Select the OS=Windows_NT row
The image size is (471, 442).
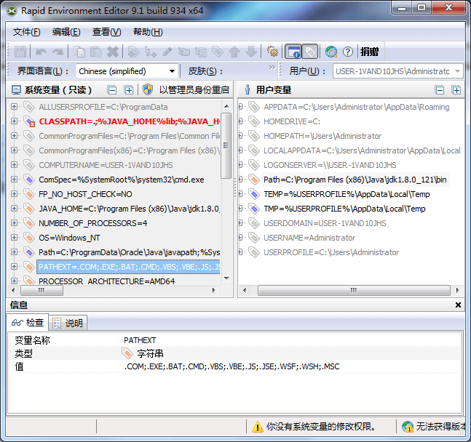click(x=69, y=238)
